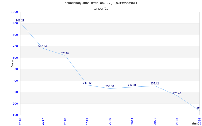This screenshot has width=202, height=126.
Task: Click the 2017 x-axis label
Action: (43, 121)
